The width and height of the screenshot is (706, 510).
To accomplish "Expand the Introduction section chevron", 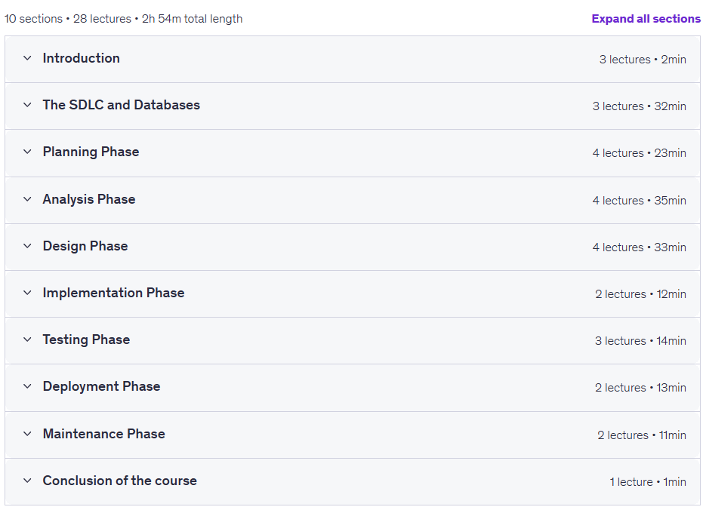I will [x=27, y=58].
